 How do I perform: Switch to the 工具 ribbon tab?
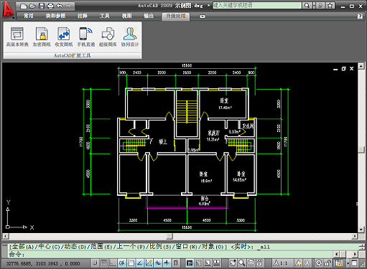[x=104, y=16]
